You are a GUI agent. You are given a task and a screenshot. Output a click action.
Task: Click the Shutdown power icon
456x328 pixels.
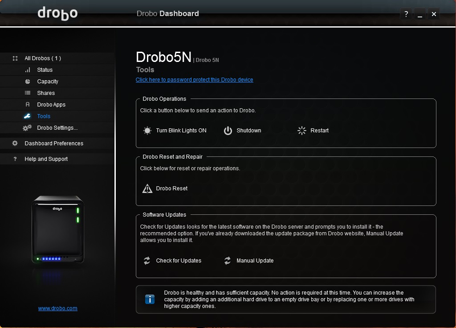228,131
